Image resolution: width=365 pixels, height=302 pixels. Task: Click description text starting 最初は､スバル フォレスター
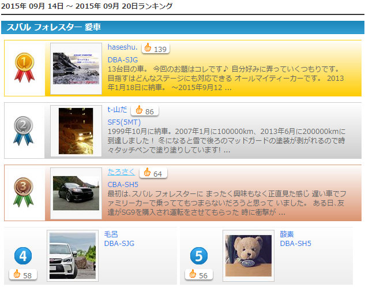pos(227,203)
